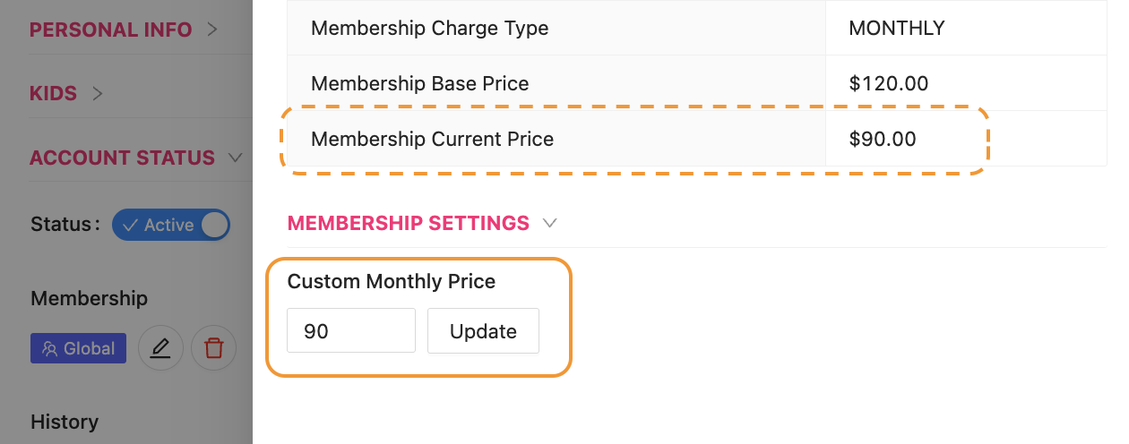Viewport: 1129px width, 444px height.
Task: Click the MEMBERSHIP SETTINGS heading
Action: pyautogui.click(x=409, y=223)
